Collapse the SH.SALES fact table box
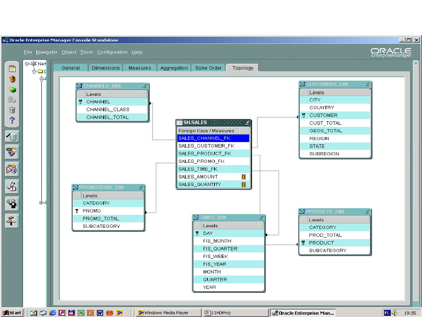This screenshot has height=317, width=422. point(247,122)
